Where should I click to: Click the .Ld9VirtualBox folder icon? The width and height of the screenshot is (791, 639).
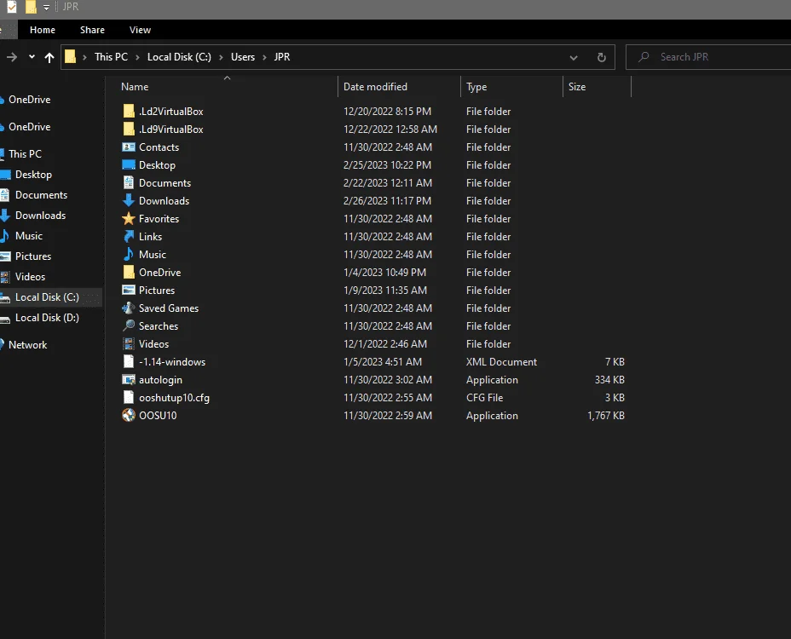[x=129, y=130]
